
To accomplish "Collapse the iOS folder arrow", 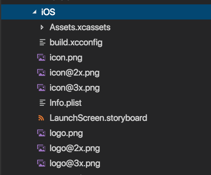I will click(35, 12).
